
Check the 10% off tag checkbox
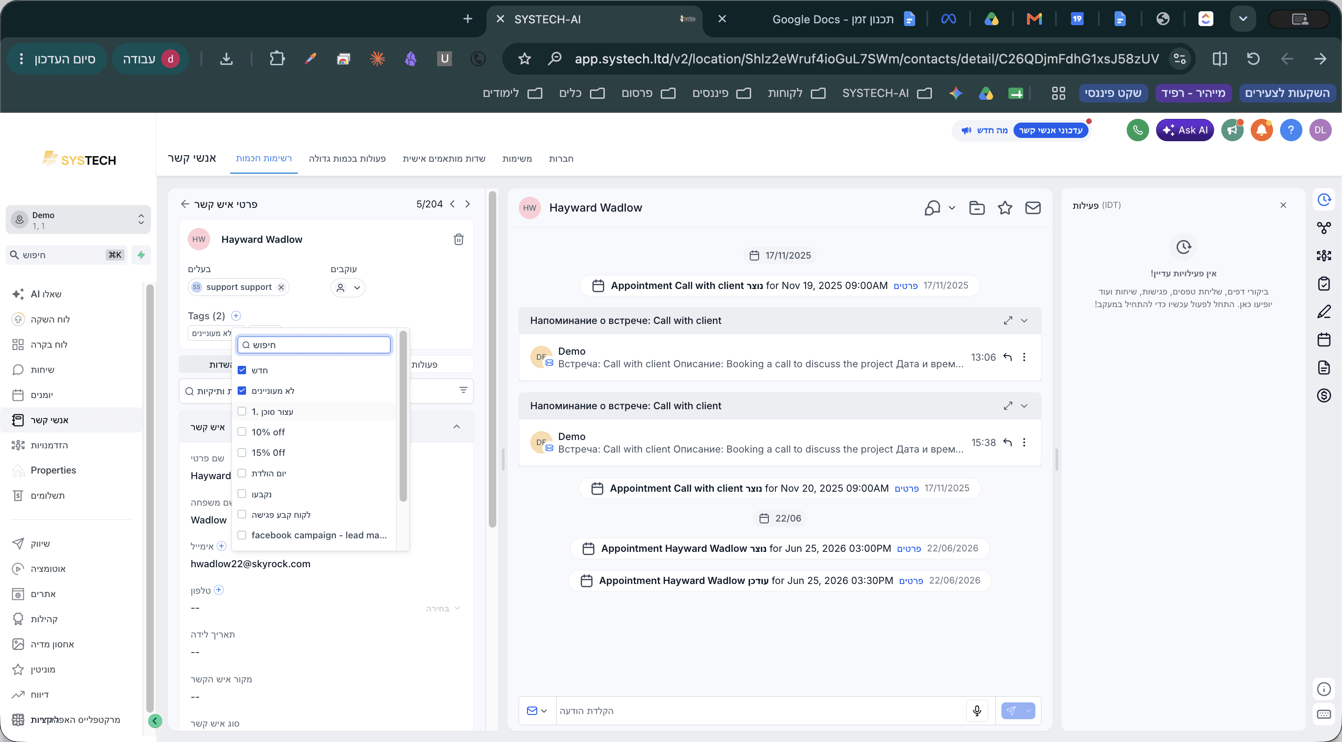point(242,432)
